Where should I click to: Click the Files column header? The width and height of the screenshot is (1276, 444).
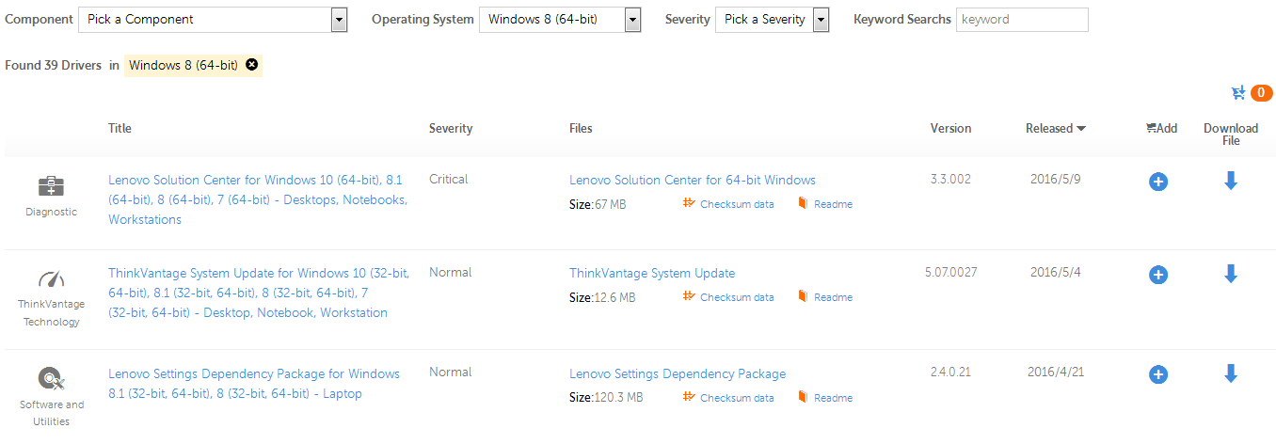(581, 129)
